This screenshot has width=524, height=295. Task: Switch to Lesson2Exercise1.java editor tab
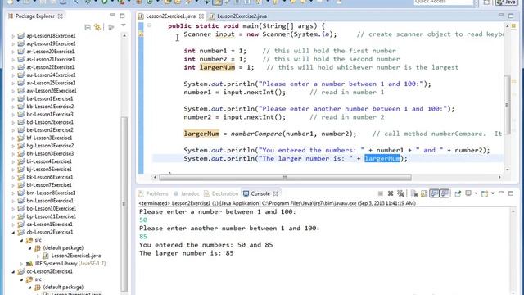(x=170, y=16)
